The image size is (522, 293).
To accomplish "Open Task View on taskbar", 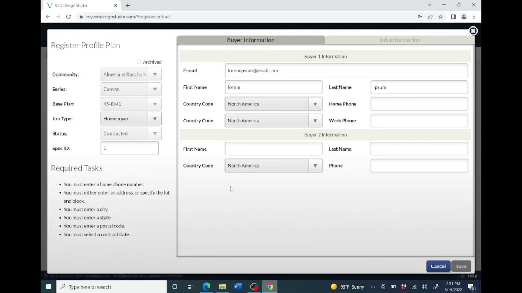I will pos(190,286).
